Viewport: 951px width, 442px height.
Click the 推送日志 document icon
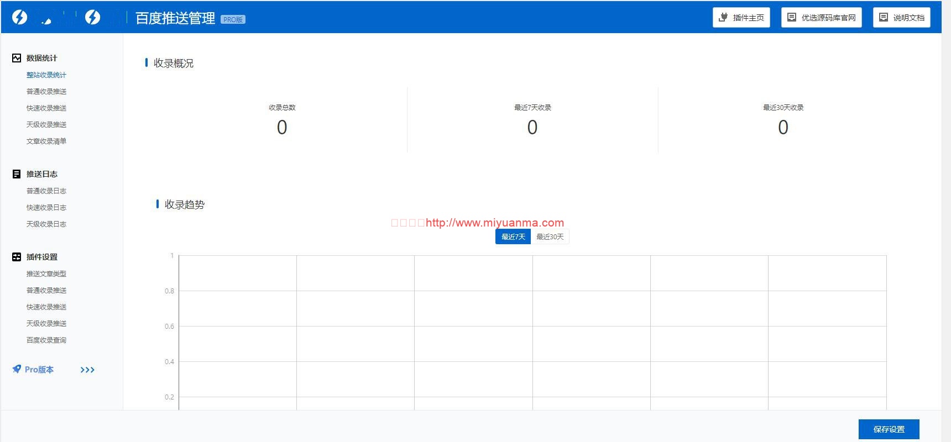(x=17, y=174)
